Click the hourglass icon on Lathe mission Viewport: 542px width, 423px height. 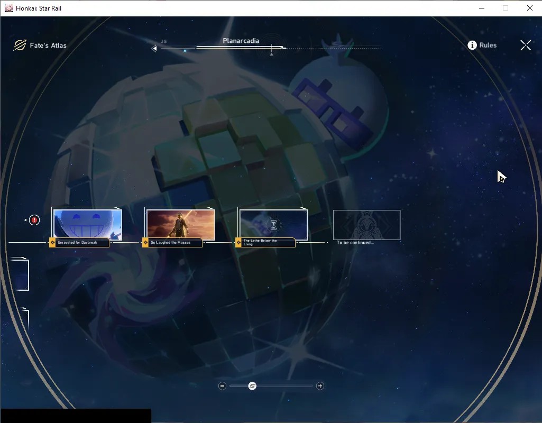tap(273, 225)
